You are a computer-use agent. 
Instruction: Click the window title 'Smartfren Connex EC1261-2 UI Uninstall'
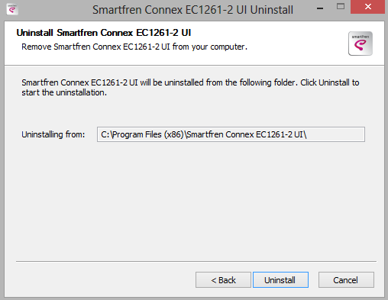tap(192, 10)
